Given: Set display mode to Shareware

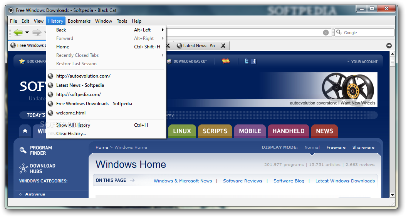Looking at the screenshot, I should 363,147.
